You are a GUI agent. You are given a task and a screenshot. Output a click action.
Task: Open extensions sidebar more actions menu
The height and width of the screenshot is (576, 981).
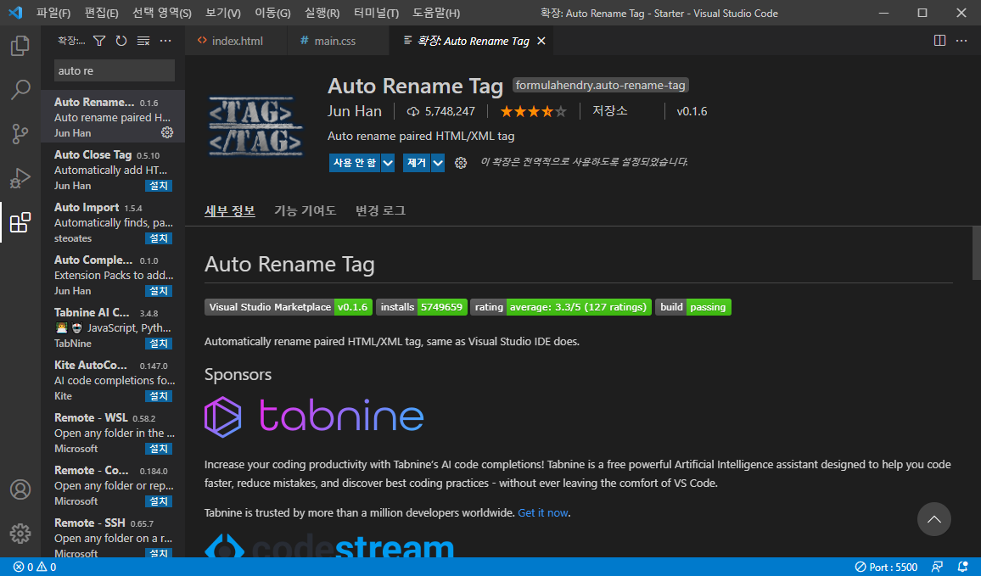point(165,41)
